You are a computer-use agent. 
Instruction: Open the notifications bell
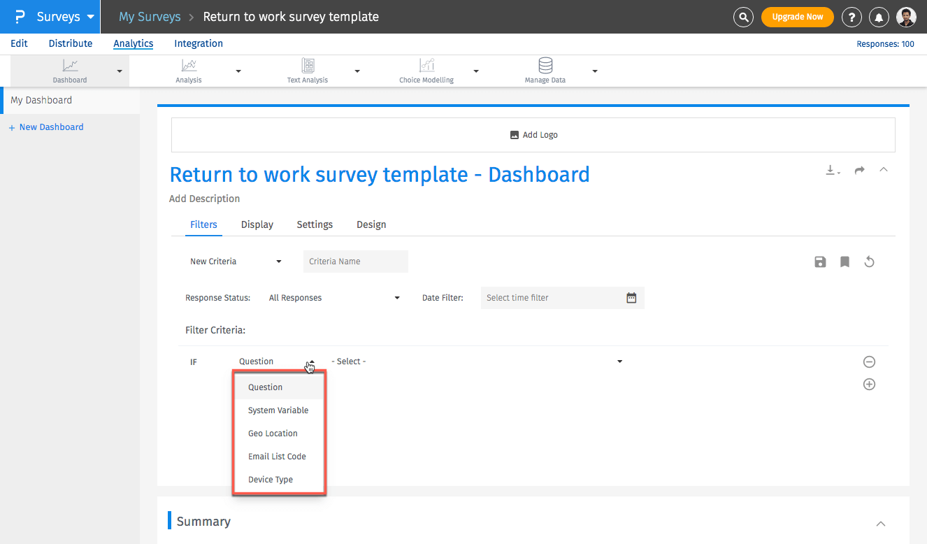(x=879, y=17)
